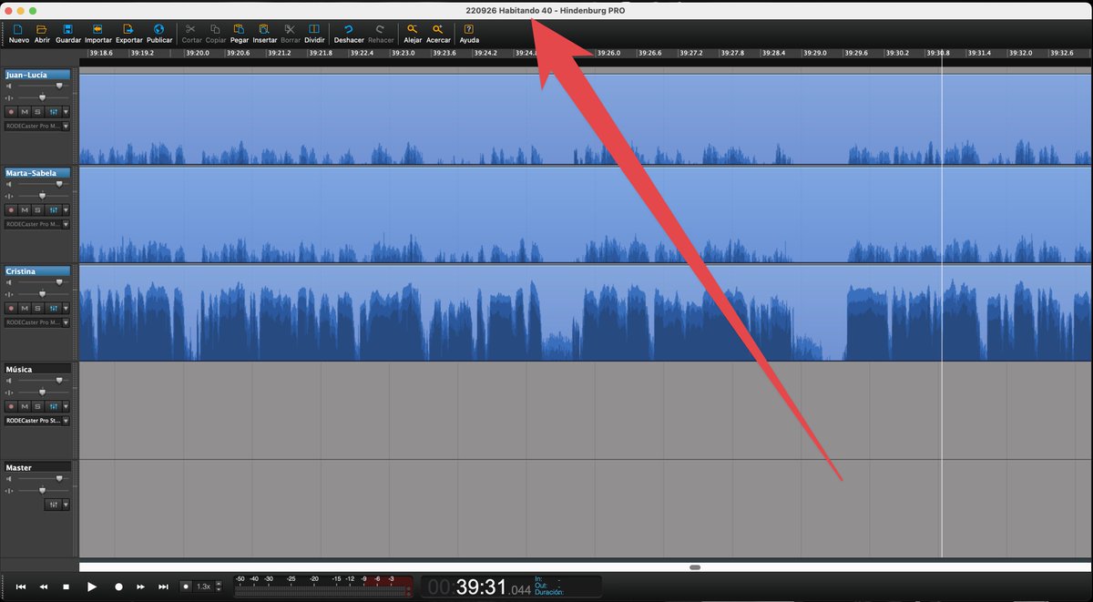The width and height of the screenshot is (1093, 602).
Task: Click the Master volume slider
Action: click(x=42, y=479)
